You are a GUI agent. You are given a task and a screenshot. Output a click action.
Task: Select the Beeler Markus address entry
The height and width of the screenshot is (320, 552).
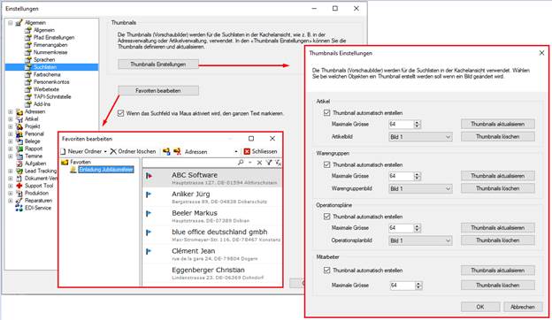click(x=212, y=216)
